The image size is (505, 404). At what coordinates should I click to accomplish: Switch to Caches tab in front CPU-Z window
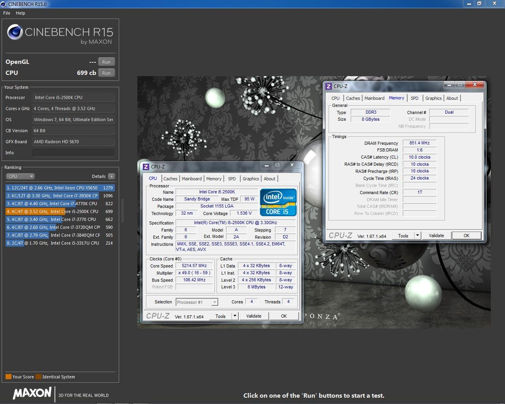[x=170, y=179]
